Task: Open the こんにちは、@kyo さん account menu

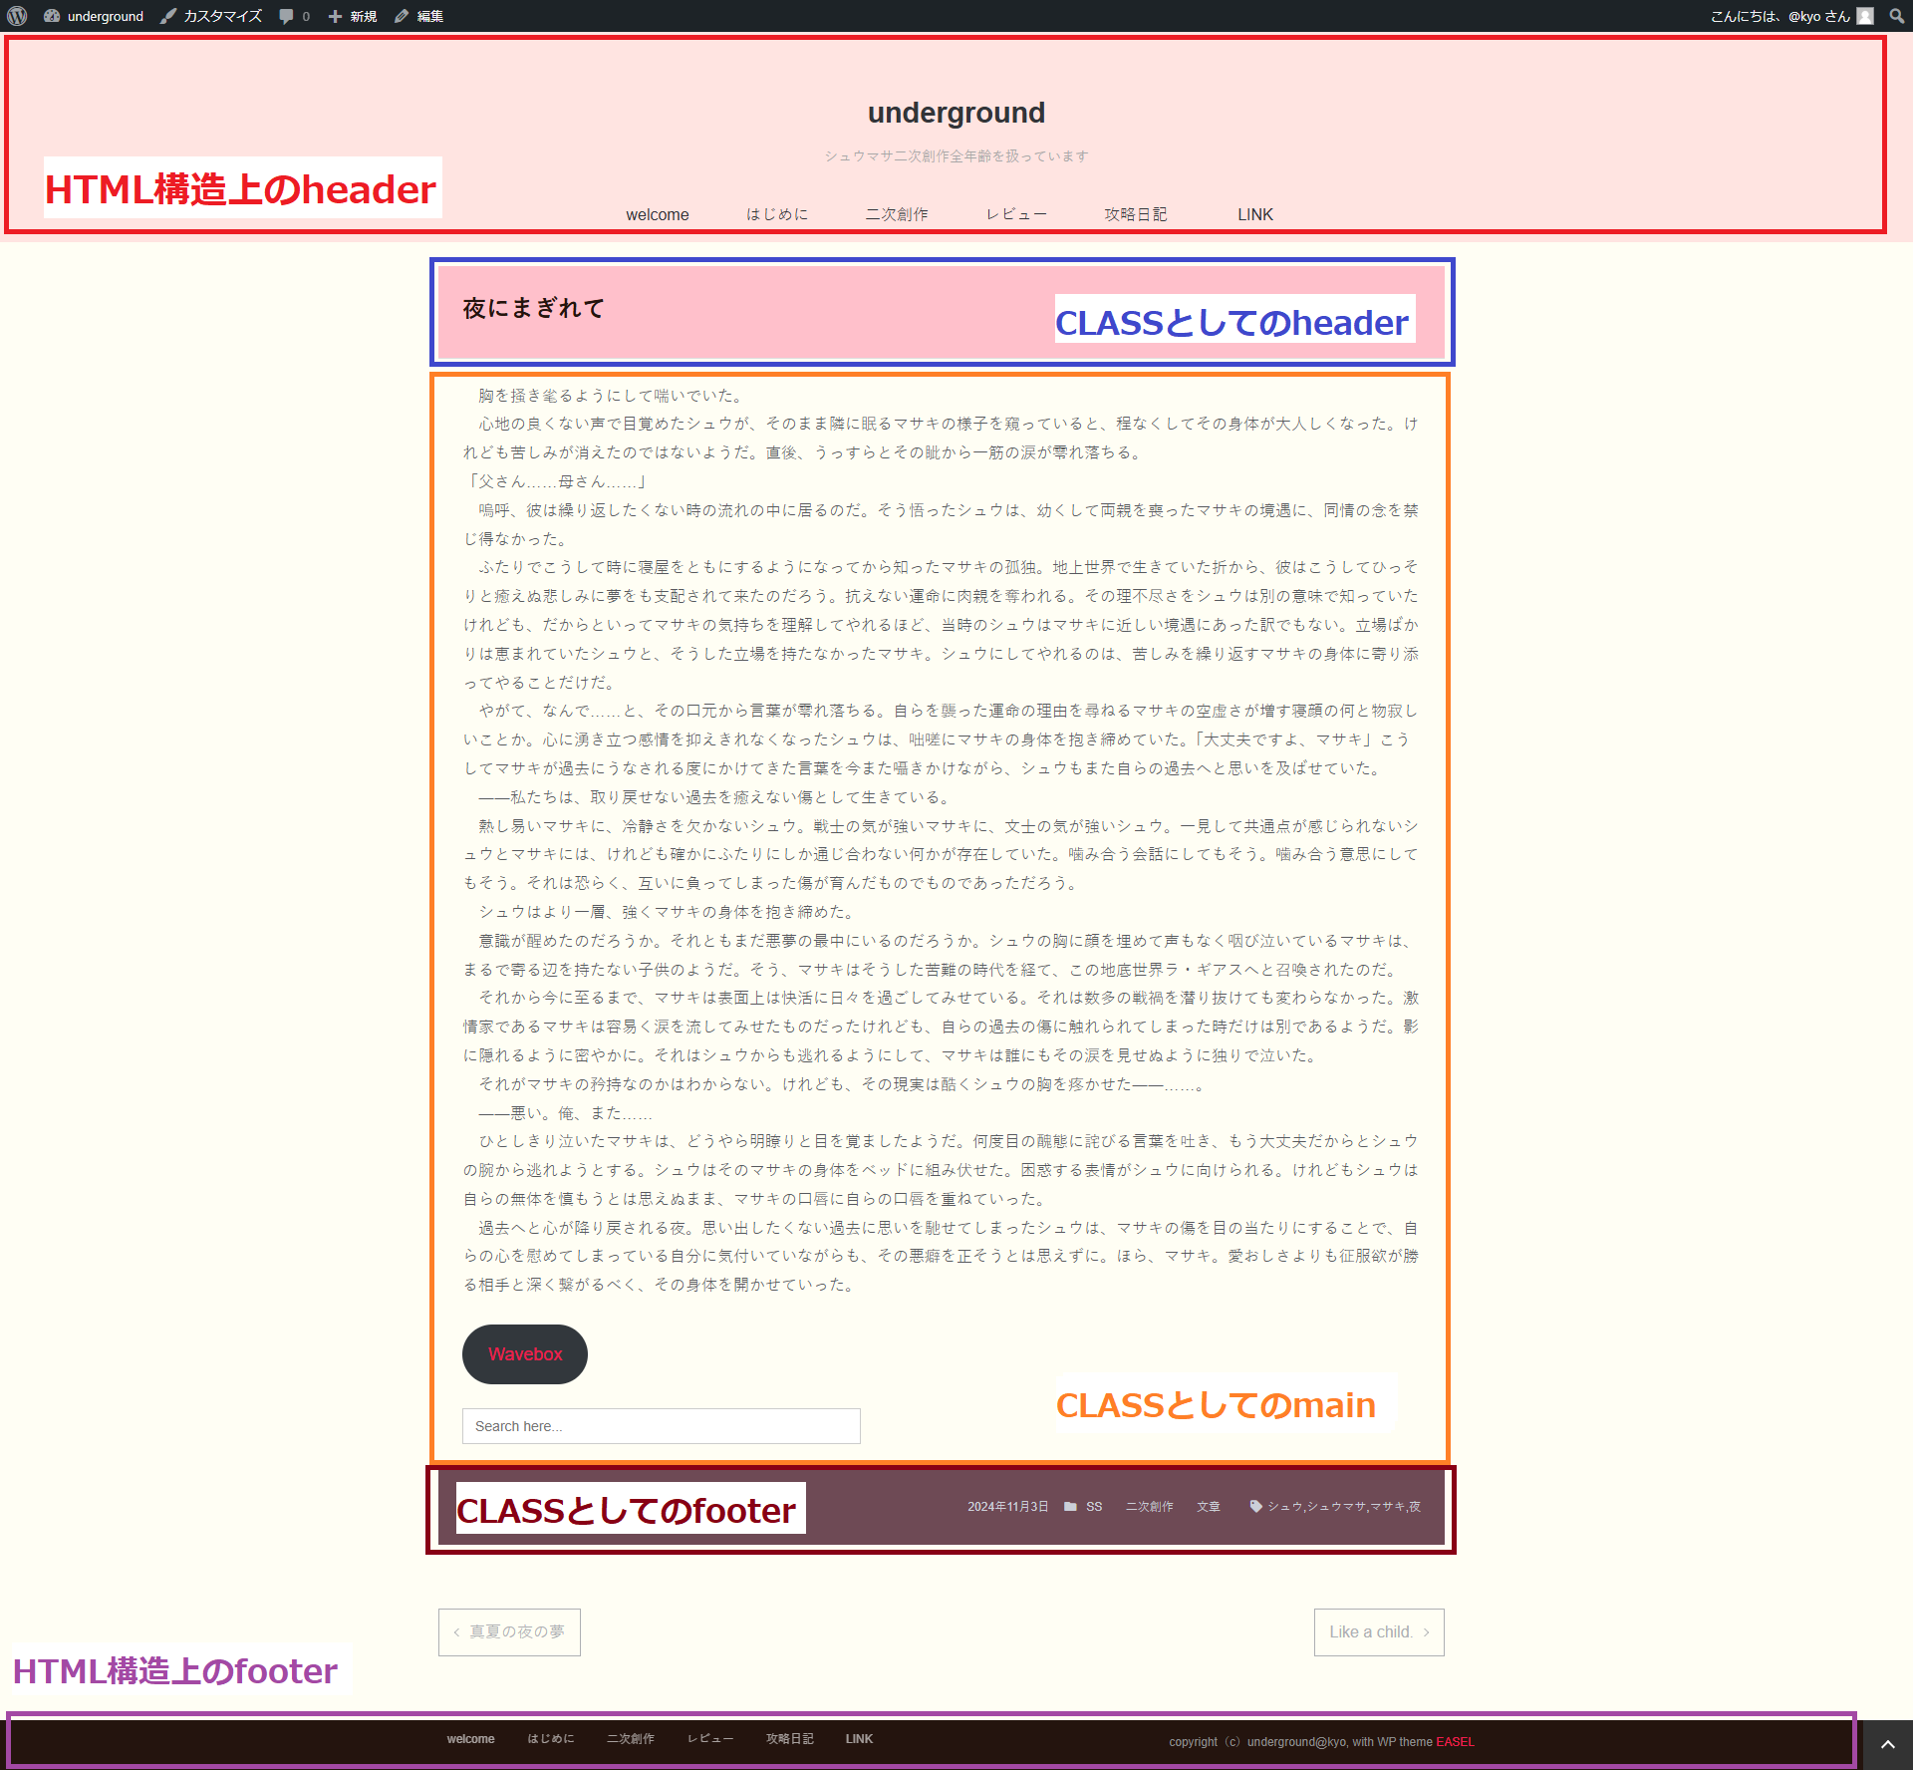Action: click(x=1779, y=16)
